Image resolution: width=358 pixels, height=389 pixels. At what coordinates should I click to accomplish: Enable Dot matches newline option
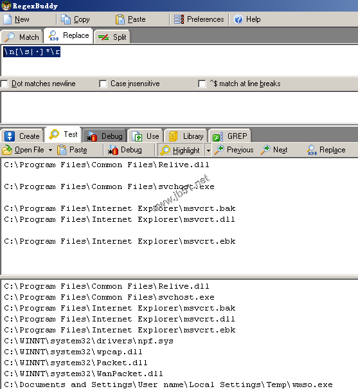click(x=4, y=84)
